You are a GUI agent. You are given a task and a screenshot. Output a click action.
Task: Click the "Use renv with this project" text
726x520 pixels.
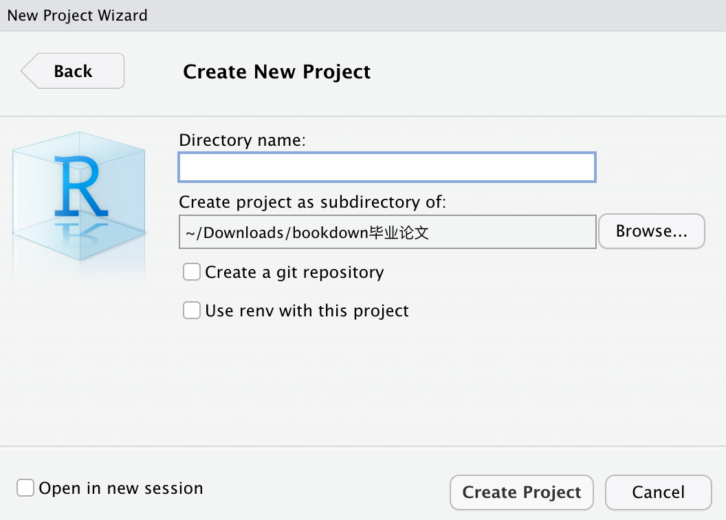pyautogui.click(x=307, y=311)
